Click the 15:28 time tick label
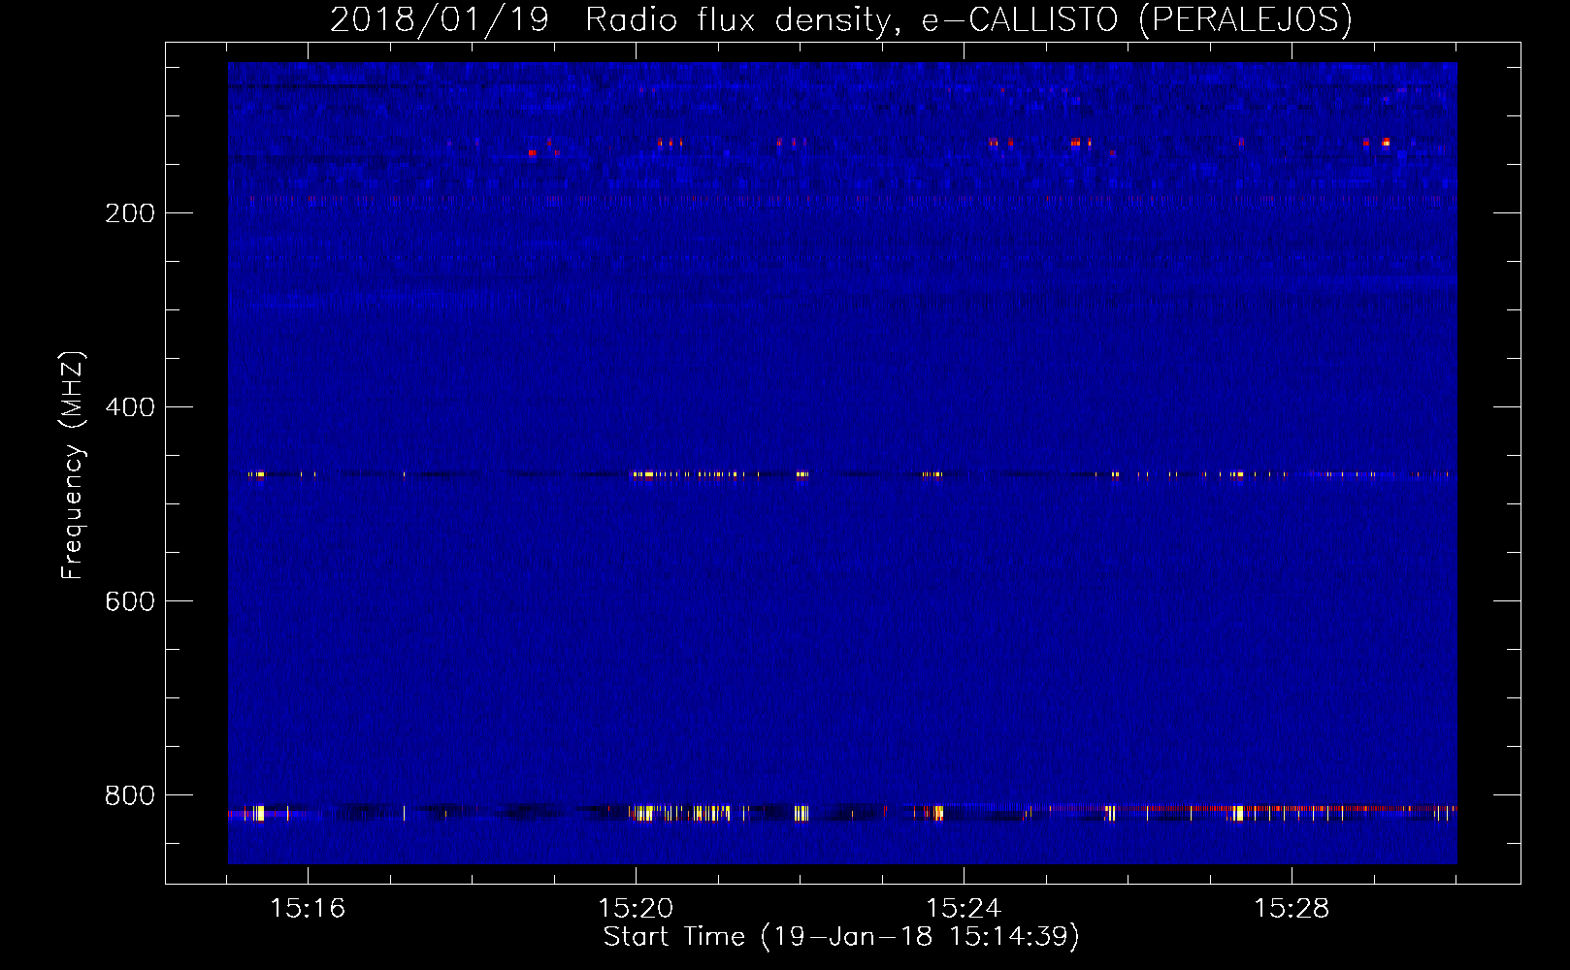Image resolution: width=1570 pixels, height=970 pixels. point(1292,909)
